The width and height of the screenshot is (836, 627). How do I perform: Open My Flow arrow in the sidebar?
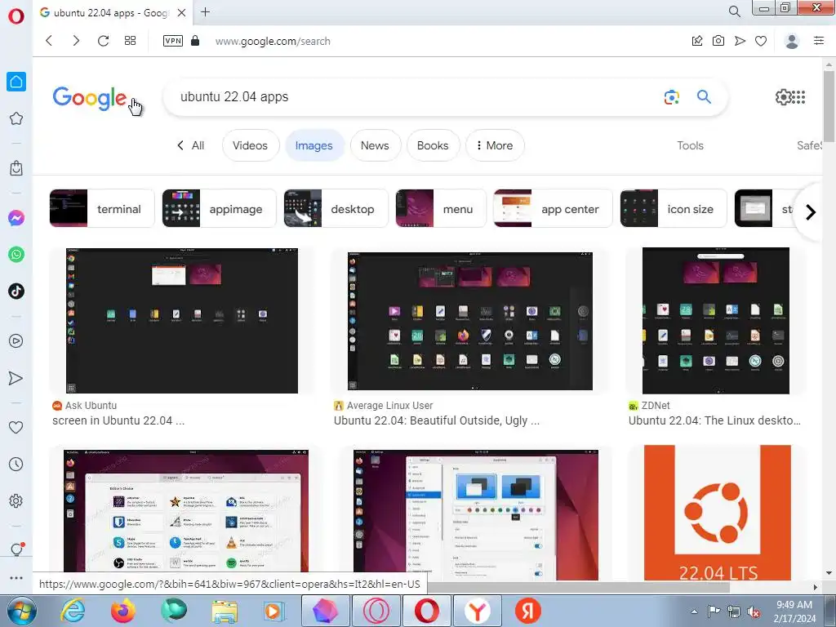coord(16,378)
